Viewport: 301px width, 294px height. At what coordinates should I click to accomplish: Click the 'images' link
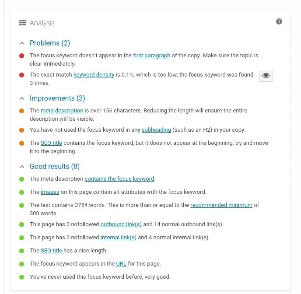coord(50,192)
